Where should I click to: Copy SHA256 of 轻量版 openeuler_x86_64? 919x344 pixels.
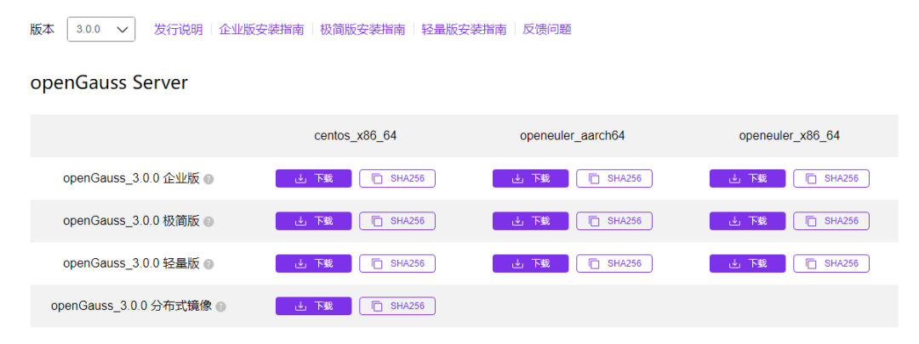coord(831,263)
